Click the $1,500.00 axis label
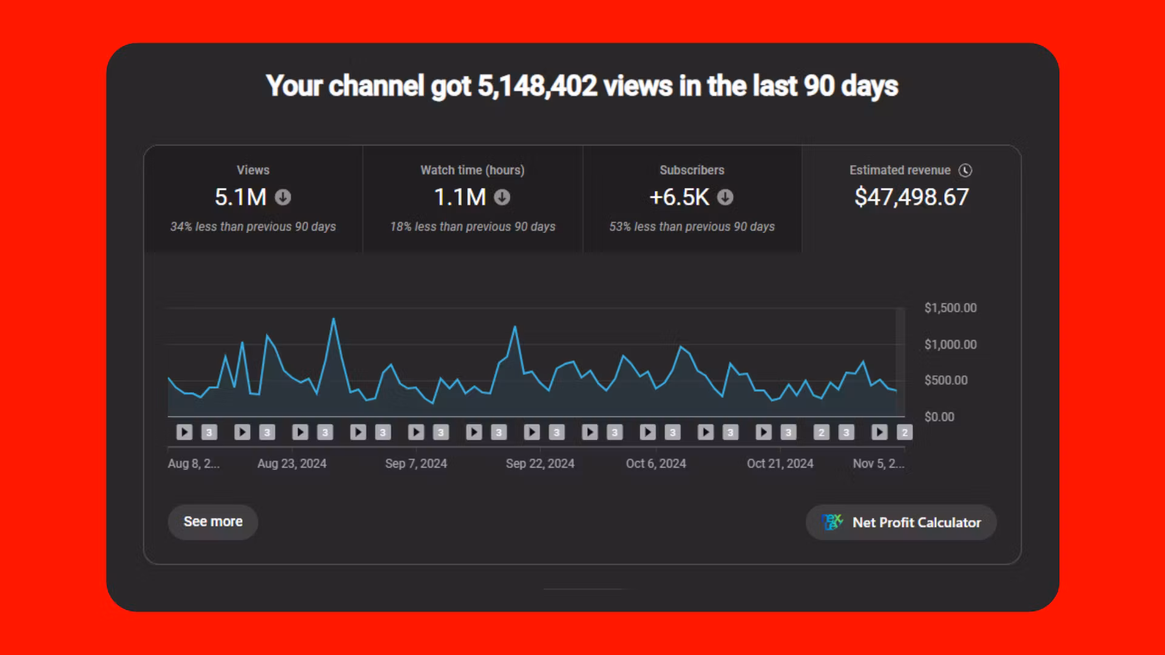This screenshot has height=655, width=1165. point(950,308)
